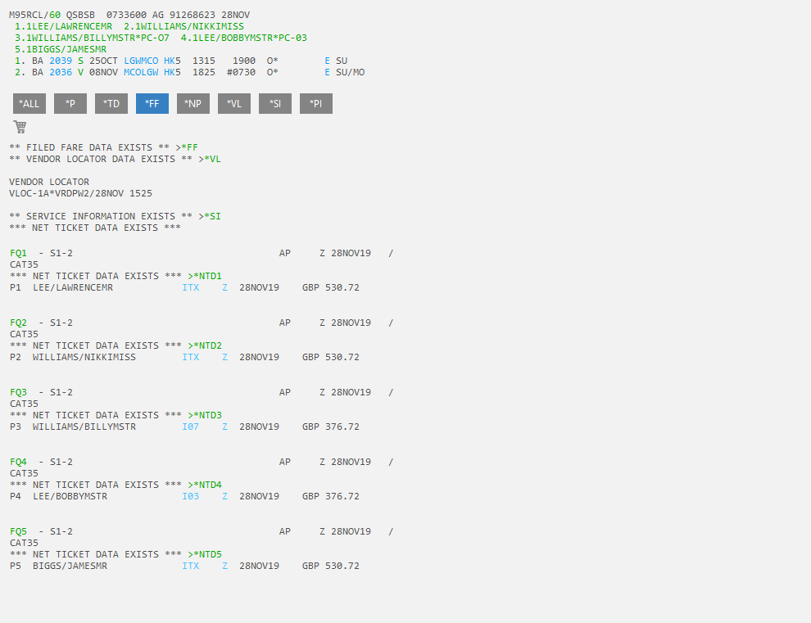Click passenger name 2.1WILLIAMS/NIKKIMISS

[183, 26]
